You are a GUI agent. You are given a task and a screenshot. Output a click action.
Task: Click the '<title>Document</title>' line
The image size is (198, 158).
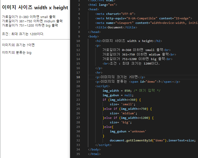pos(116,27)
